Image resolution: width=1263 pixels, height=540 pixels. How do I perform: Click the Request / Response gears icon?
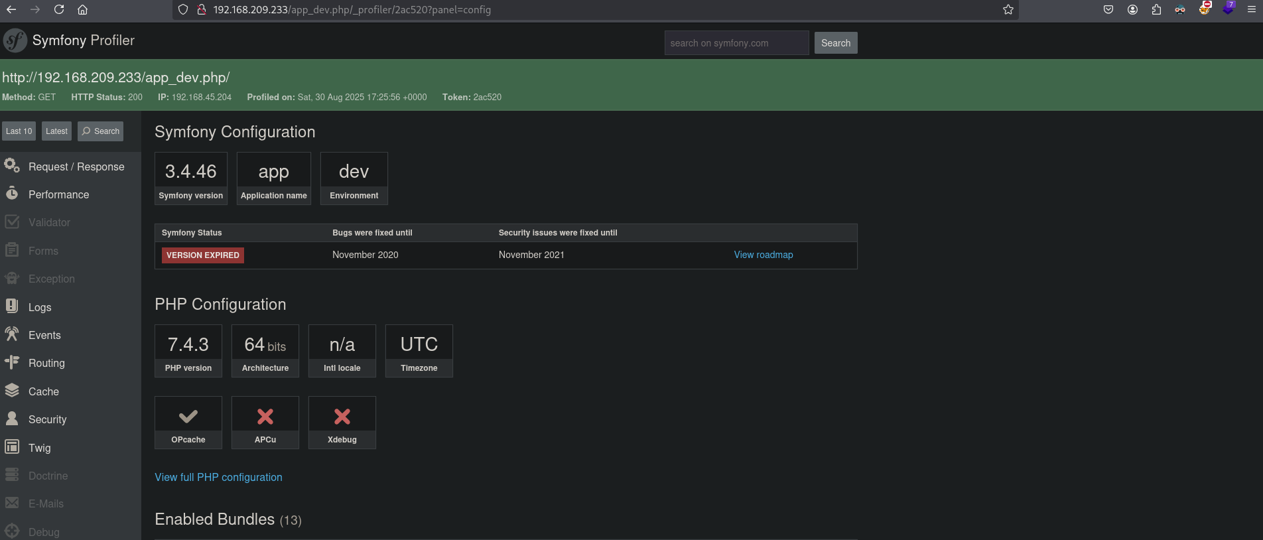[12, 166]
